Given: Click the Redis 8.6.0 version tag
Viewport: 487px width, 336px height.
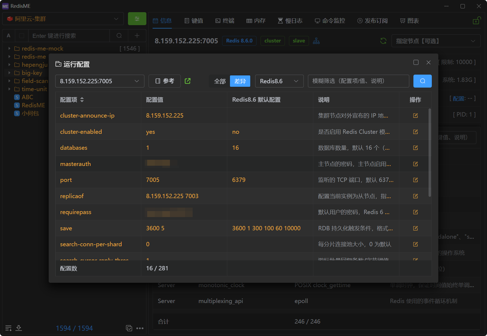Looking at the screenshot, I should pos(239,41).
